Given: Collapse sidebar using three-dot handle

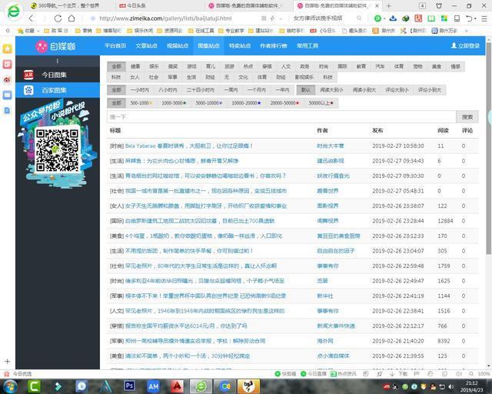Looking at the screenshot, I should pyautogui.click(x=56, y=61).
